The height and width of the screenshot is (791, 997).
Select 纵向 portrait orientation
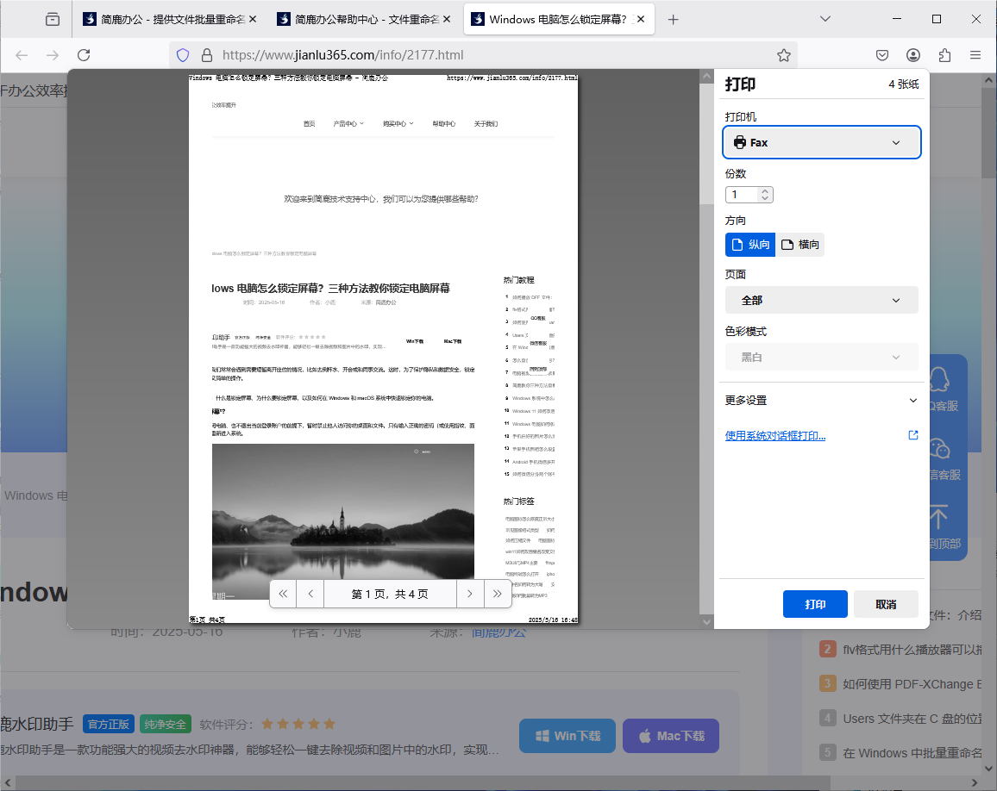pos(749,244)
